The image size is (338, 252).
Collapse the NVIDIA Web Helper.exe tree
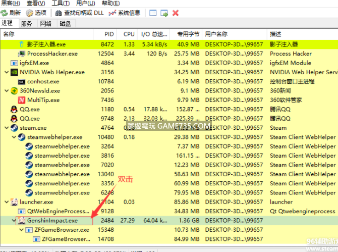pos(7,72)
